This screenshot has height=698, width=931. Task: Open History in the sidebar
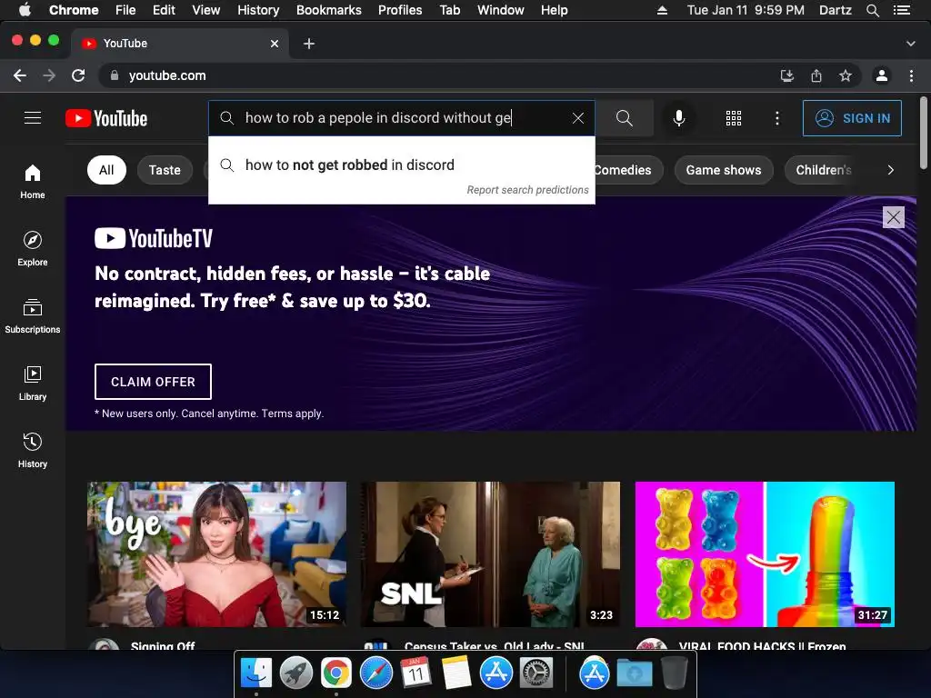coord(33,451)
